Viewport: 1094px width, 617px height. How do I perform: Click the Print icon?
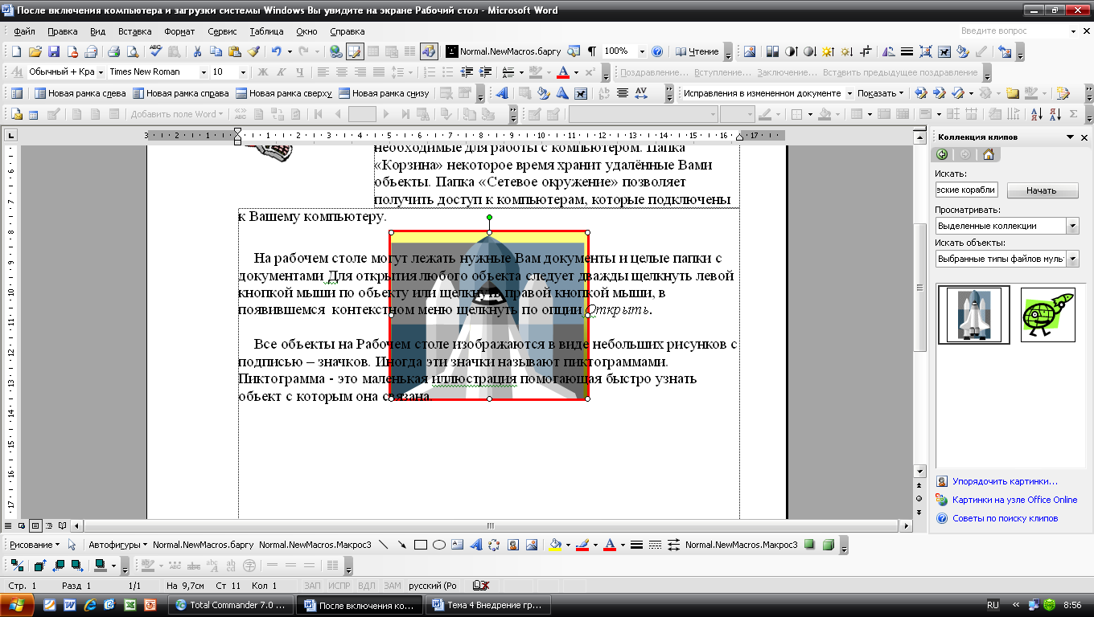113,51
